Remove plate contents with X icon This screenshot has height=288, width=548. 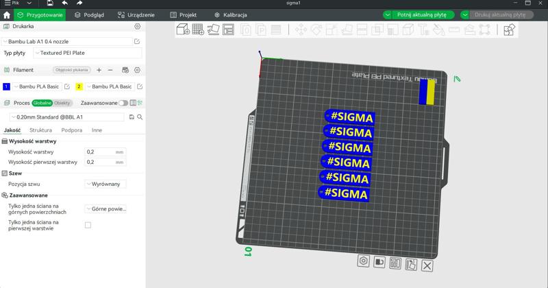pyautogui.click(x=427, y=265)
